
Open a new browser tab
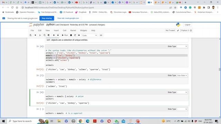pyautogui.click(x=185, y=2)
